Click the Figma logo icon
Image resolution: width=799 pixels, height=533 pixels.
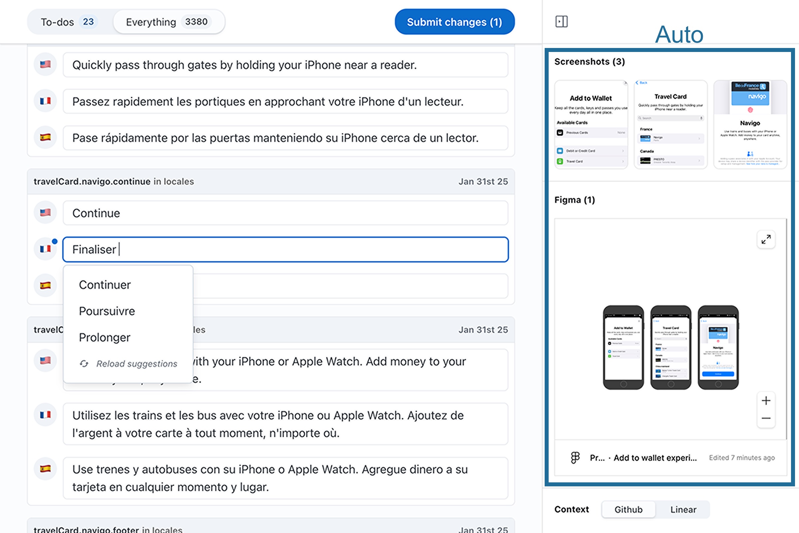[x=575, y=457]
